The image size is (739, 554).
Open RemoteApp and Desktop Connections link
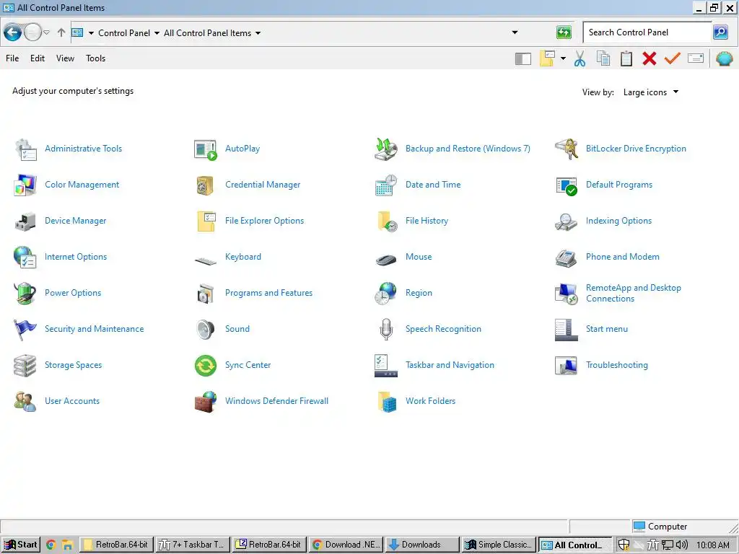[634, 293]
